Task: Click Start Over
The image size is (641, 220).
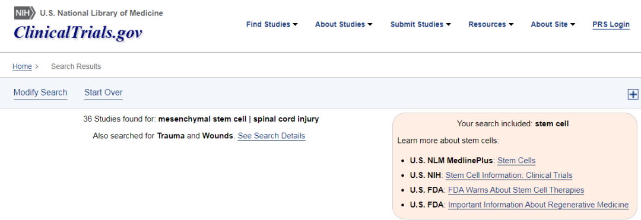Action: (103, 93)
